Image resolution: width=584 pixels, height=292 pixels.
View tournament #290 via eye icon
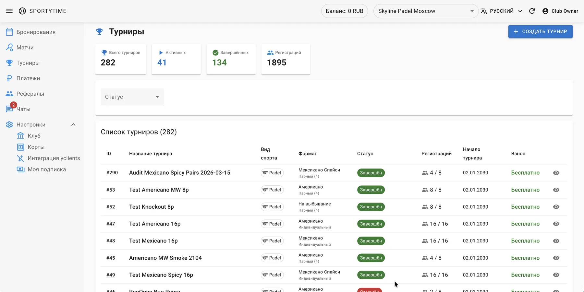tap(556, 173)
